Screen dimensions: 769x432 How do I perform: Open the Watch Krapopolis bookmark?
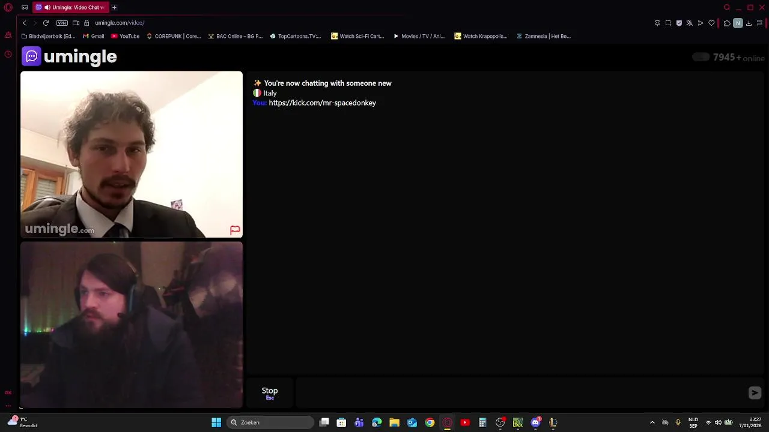(x=481, y=36)
